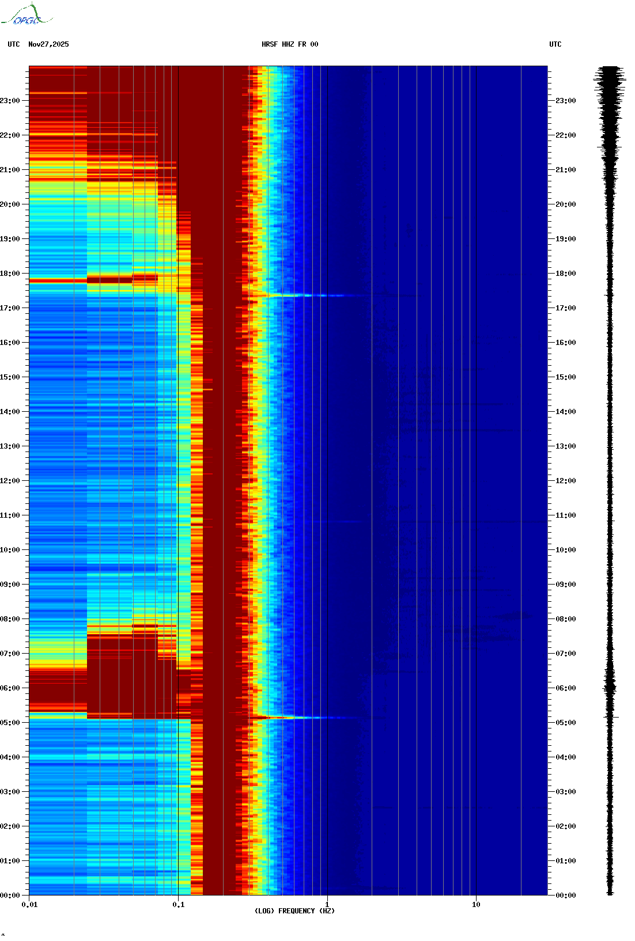Select the date label Nov27,2025
The height and width of the screenshot is (941, 635).
tap(48, 44)
